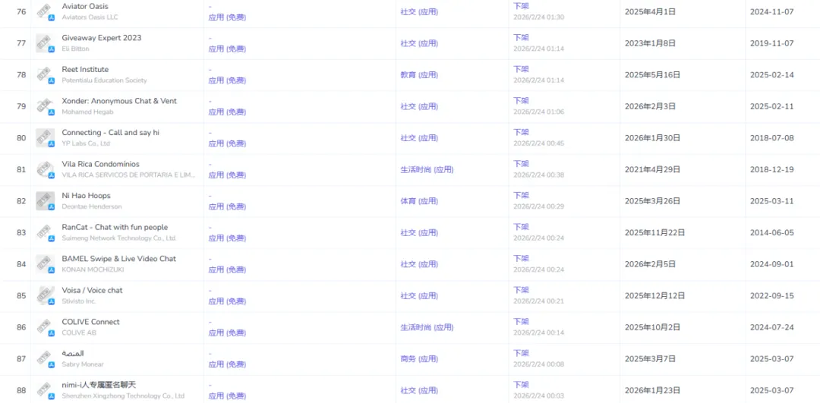Select the Voisa / Voice chat app icon
This screenshot has height=403, width=820.
[x=45, y=296]
